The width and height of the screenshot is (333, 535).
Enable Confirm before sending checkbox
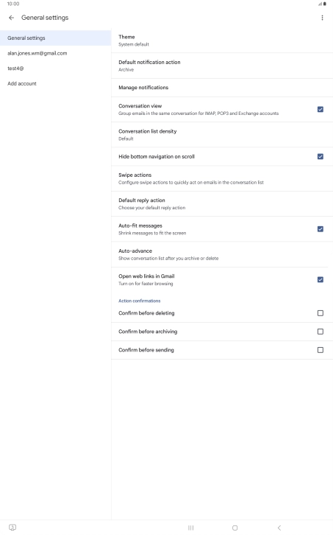(x=320, y=350)
